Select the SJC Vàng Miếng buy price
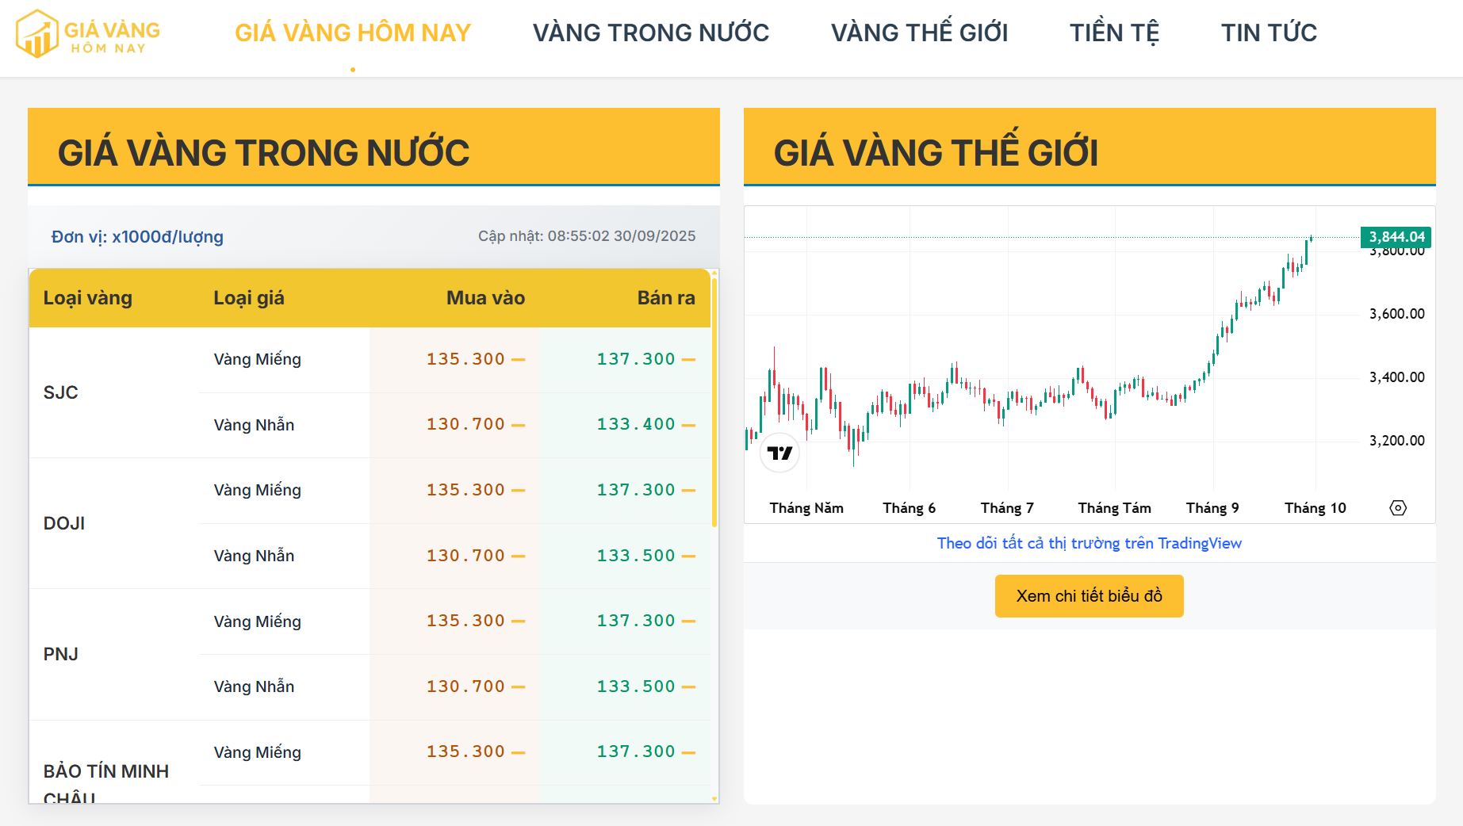1463x826 pixels. click(465, 359)
